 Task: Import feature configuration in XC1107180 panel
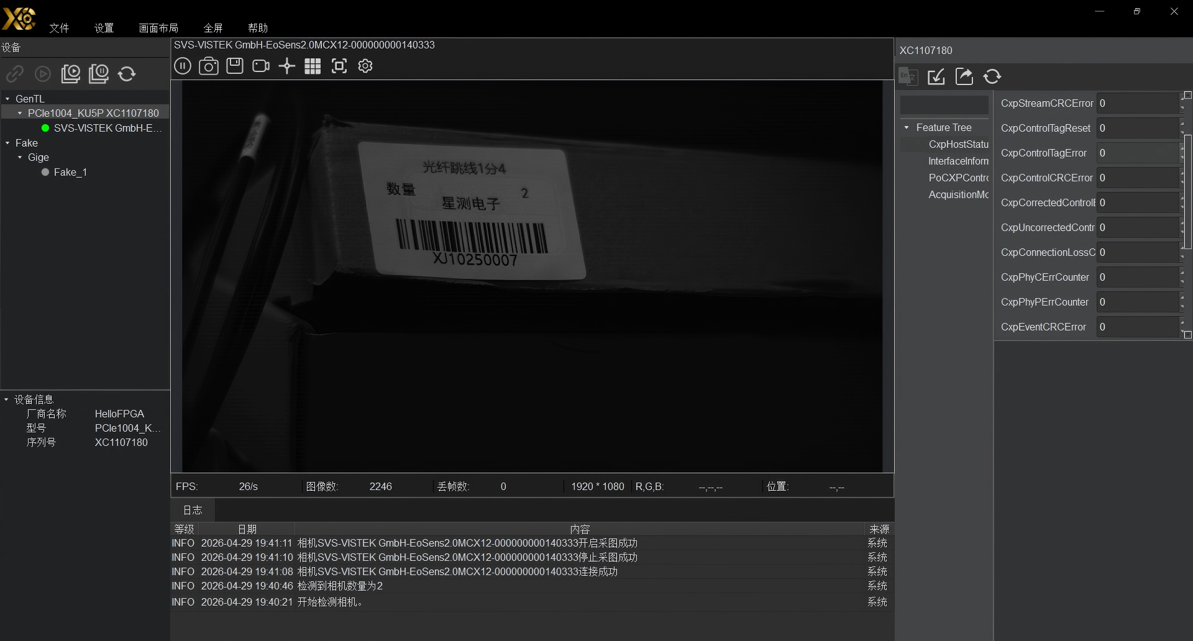(x=936, y=76)
